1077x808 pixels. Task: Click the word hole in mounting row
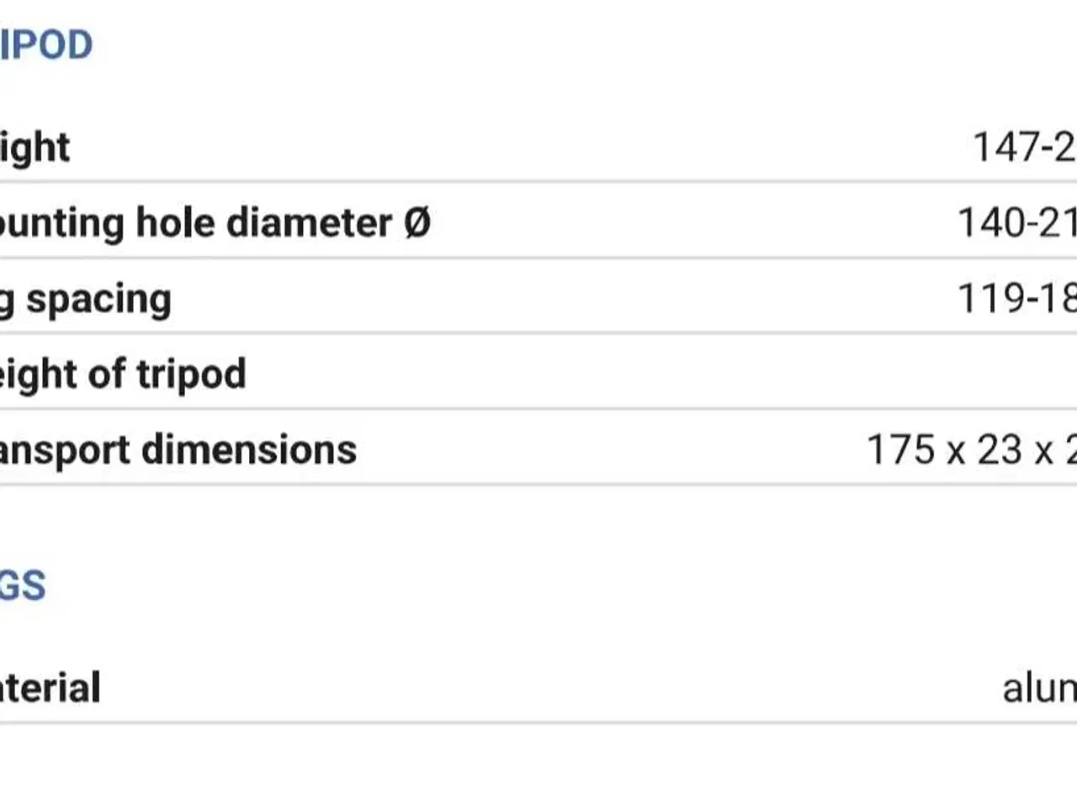(x=176, y=223)
